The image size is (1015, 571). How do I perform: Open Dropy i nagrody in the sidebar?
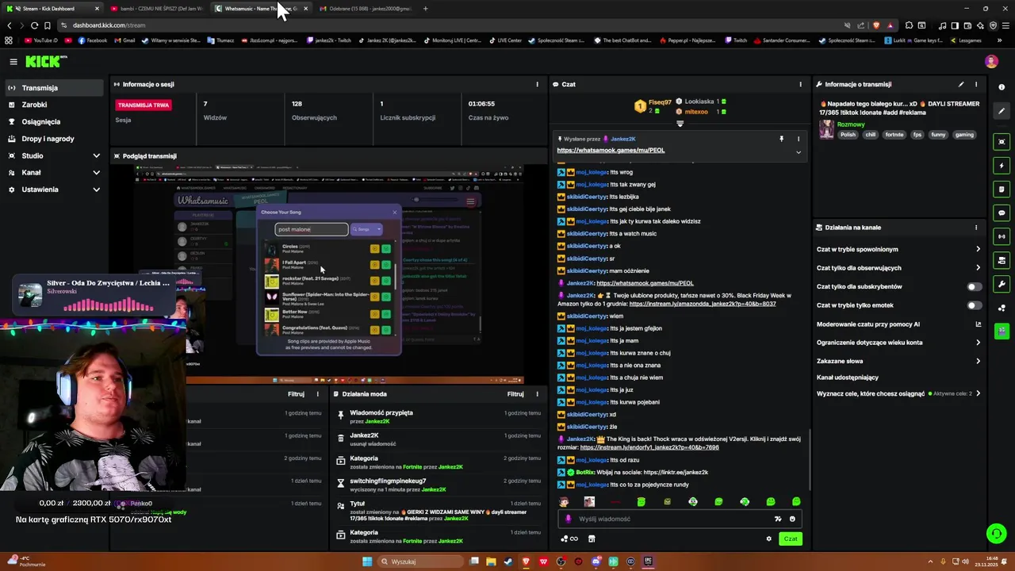pyautogui.click(x=54, y=139)
